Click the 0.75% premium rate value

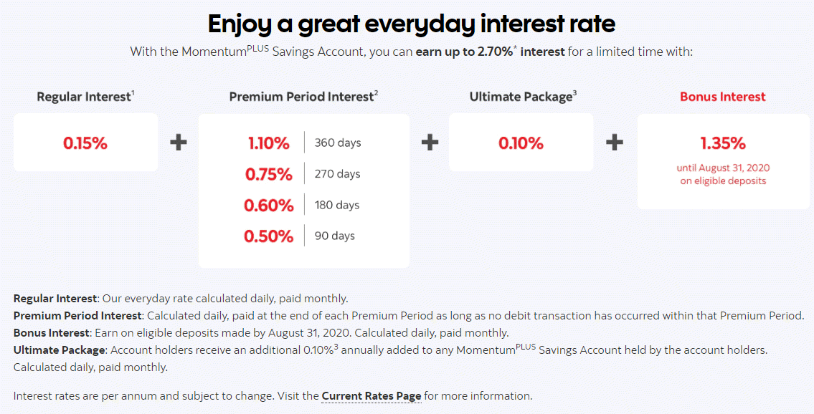tap(268, 174)
